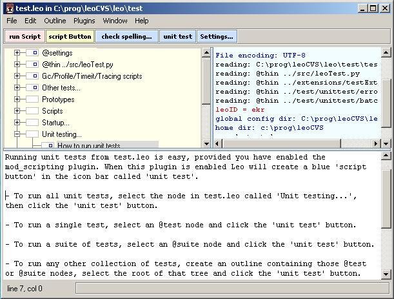Click 'home dir: c:\prog\leoCVS' log line
394x299 pixels.
pyautogui.click(x=269, y=128)
